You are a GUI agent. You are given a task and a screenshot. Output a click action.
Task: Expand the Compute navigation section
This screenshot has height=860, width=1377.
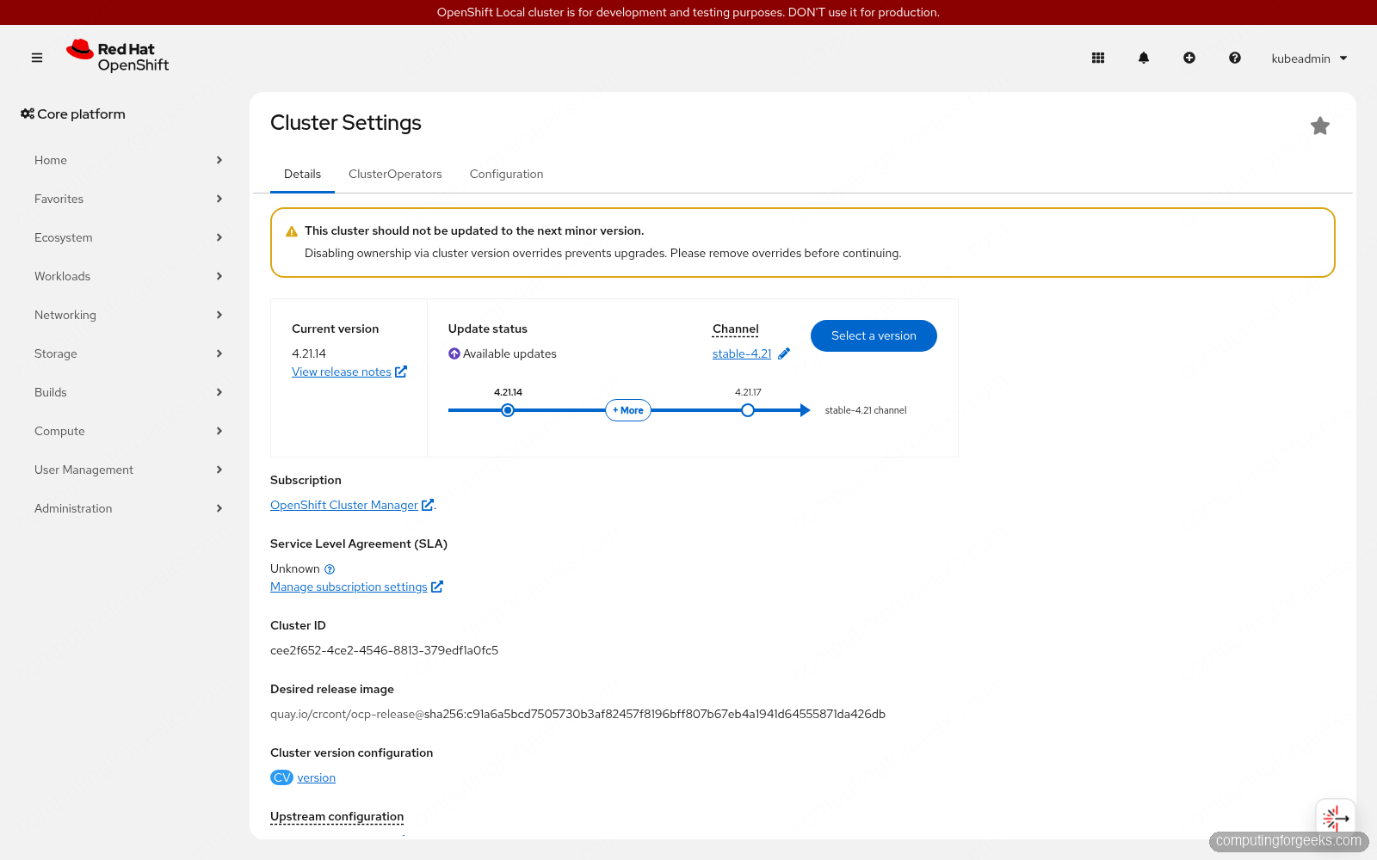tap(127, 431)
